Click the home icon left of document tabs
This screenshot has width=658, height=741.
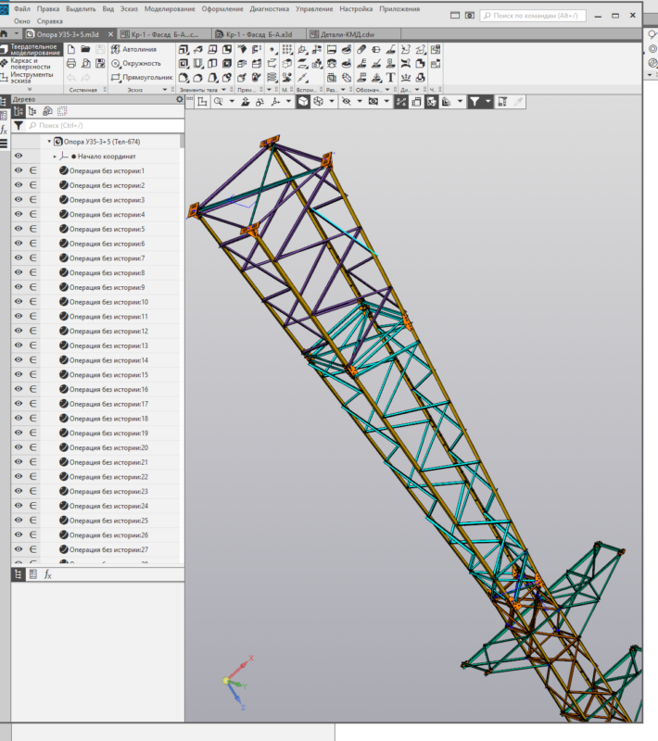click(5, 33)
